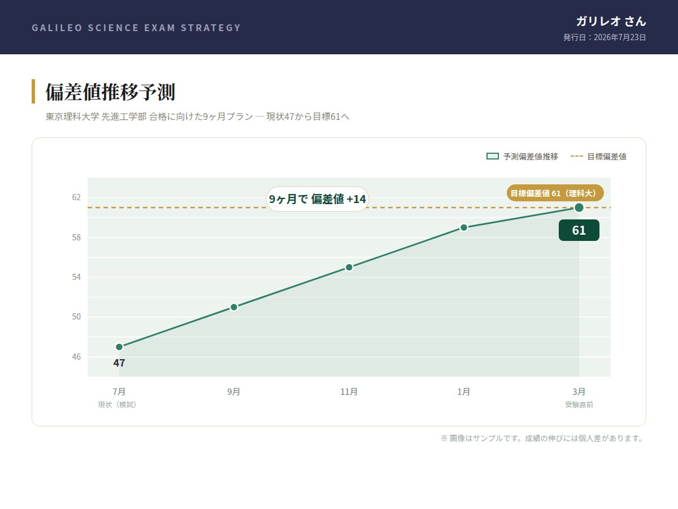This screenshot has height=509, width=678.
Task: Click the 発行日：2026年7月23日 date text
Action: pos(605,37)
